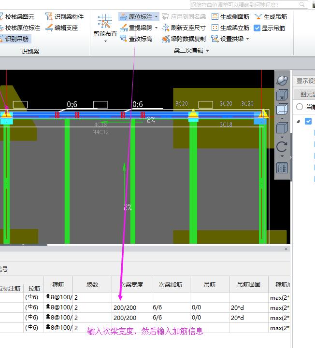Click the 3D view cube icon

pos(282,96)
